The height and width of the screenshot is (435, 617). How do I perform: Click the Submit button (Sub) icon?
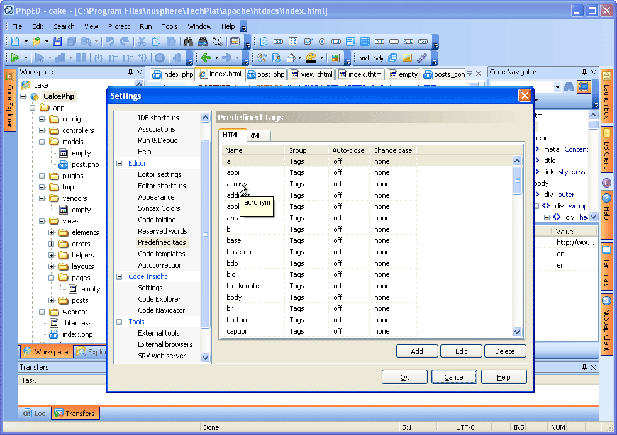pos(408,42)
